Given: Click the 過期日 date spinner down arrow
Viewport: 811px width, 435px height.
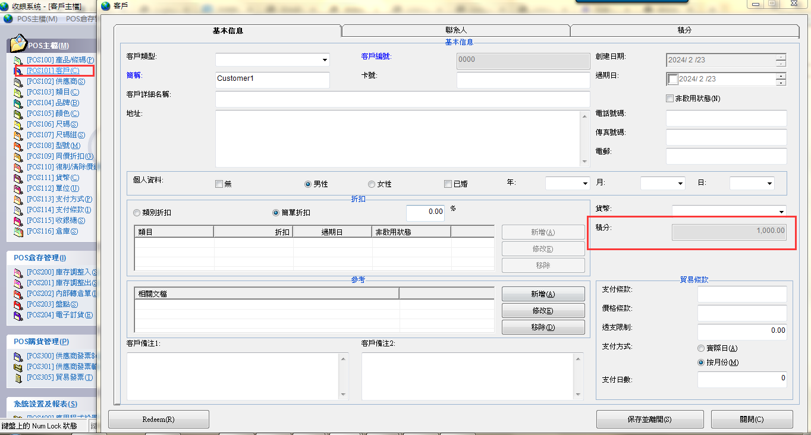Looking at the screenshot, I should coord(781,82).
